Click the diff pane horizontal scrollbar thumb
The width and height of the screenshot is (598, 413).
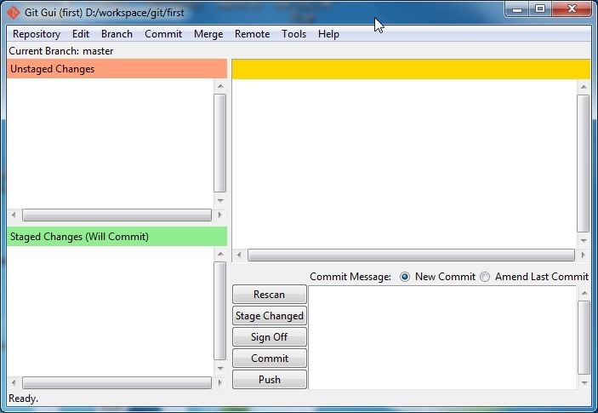tap(411, 255)
